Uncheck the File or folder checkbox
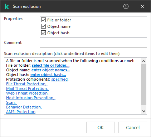This screenshot has width=151, height=137. 43,20
